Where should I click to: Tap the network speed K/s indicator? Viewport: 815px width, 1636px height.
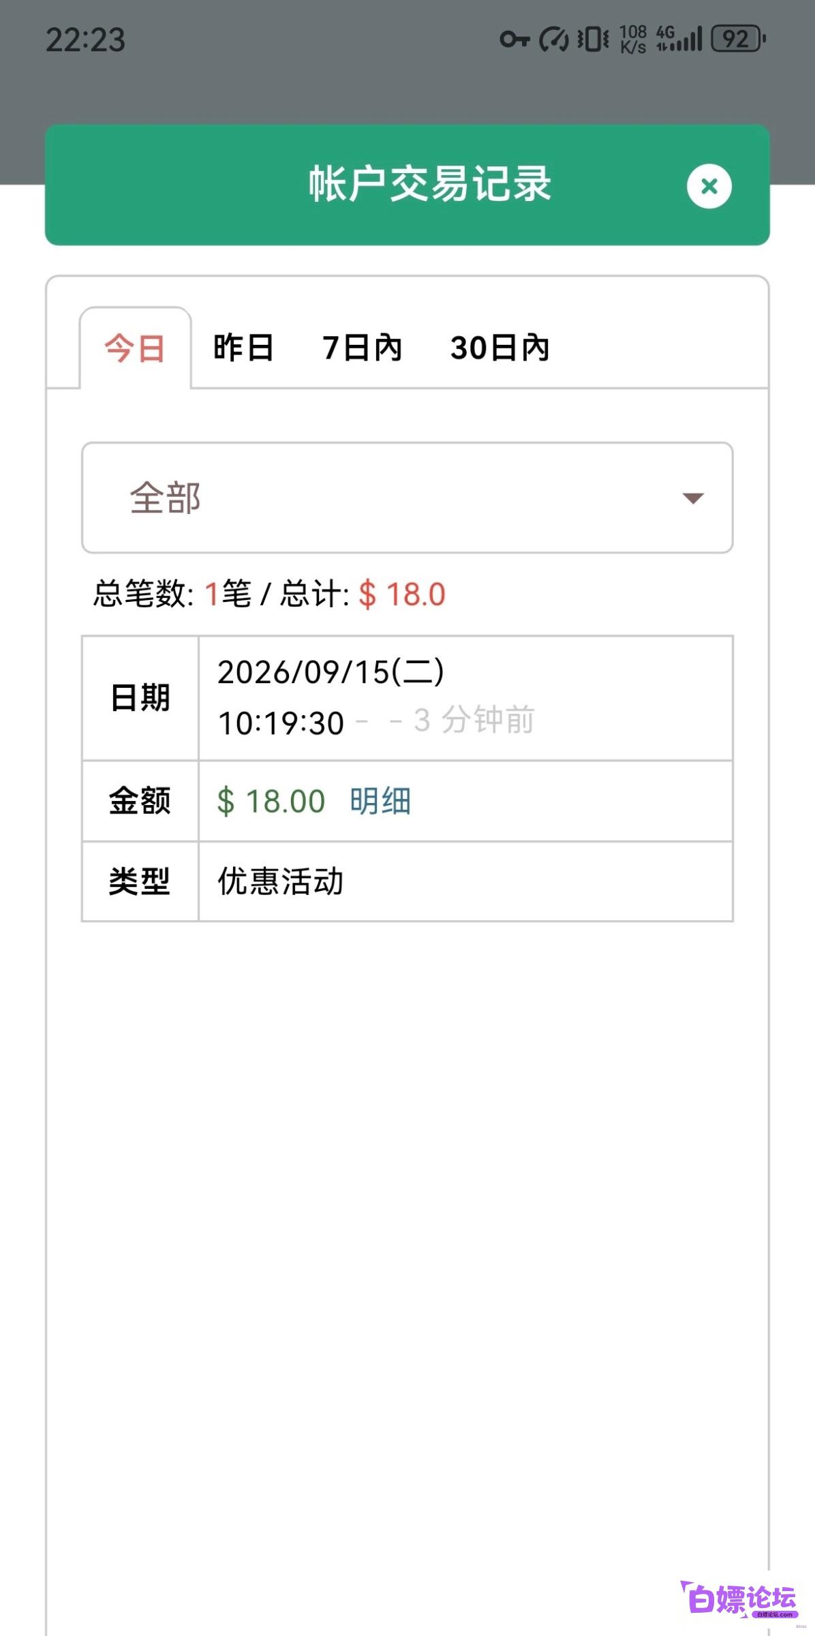[633, 39]
